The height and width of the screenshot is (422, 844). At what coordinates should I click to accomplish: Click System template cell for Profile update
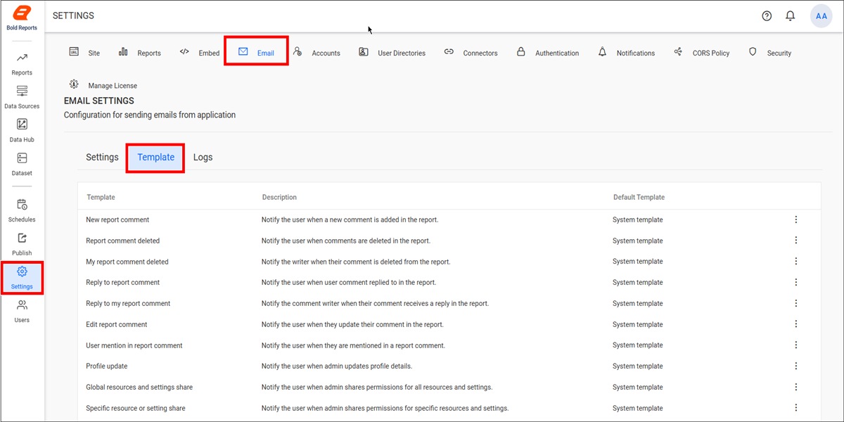pos(638,366)
